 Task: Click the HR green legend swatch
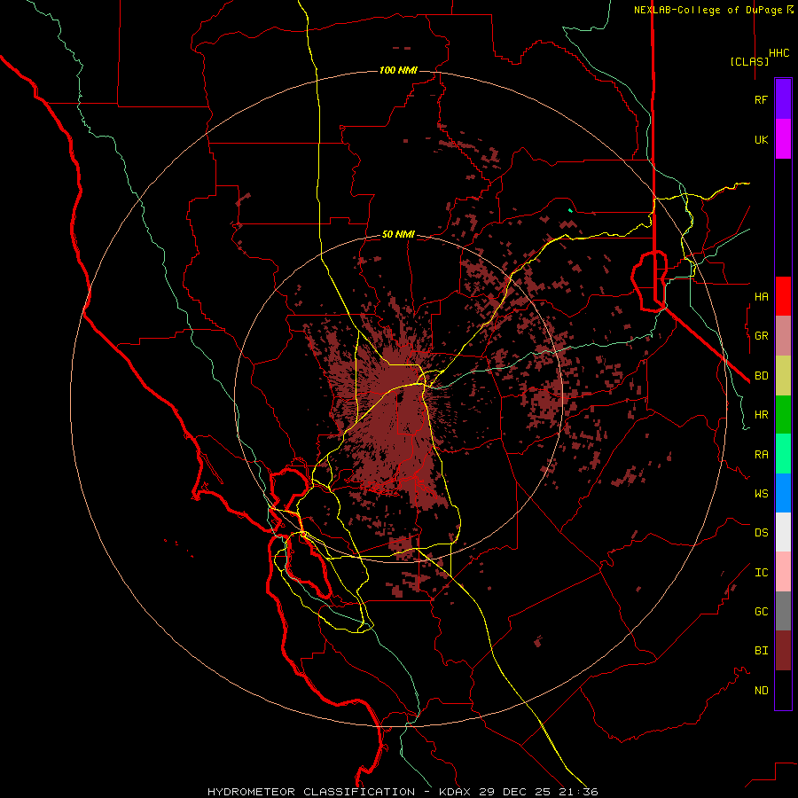tap(783, 415)
